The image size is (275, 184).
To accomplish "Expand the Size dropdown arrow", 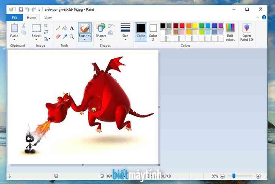I will [x=125, y=40].
